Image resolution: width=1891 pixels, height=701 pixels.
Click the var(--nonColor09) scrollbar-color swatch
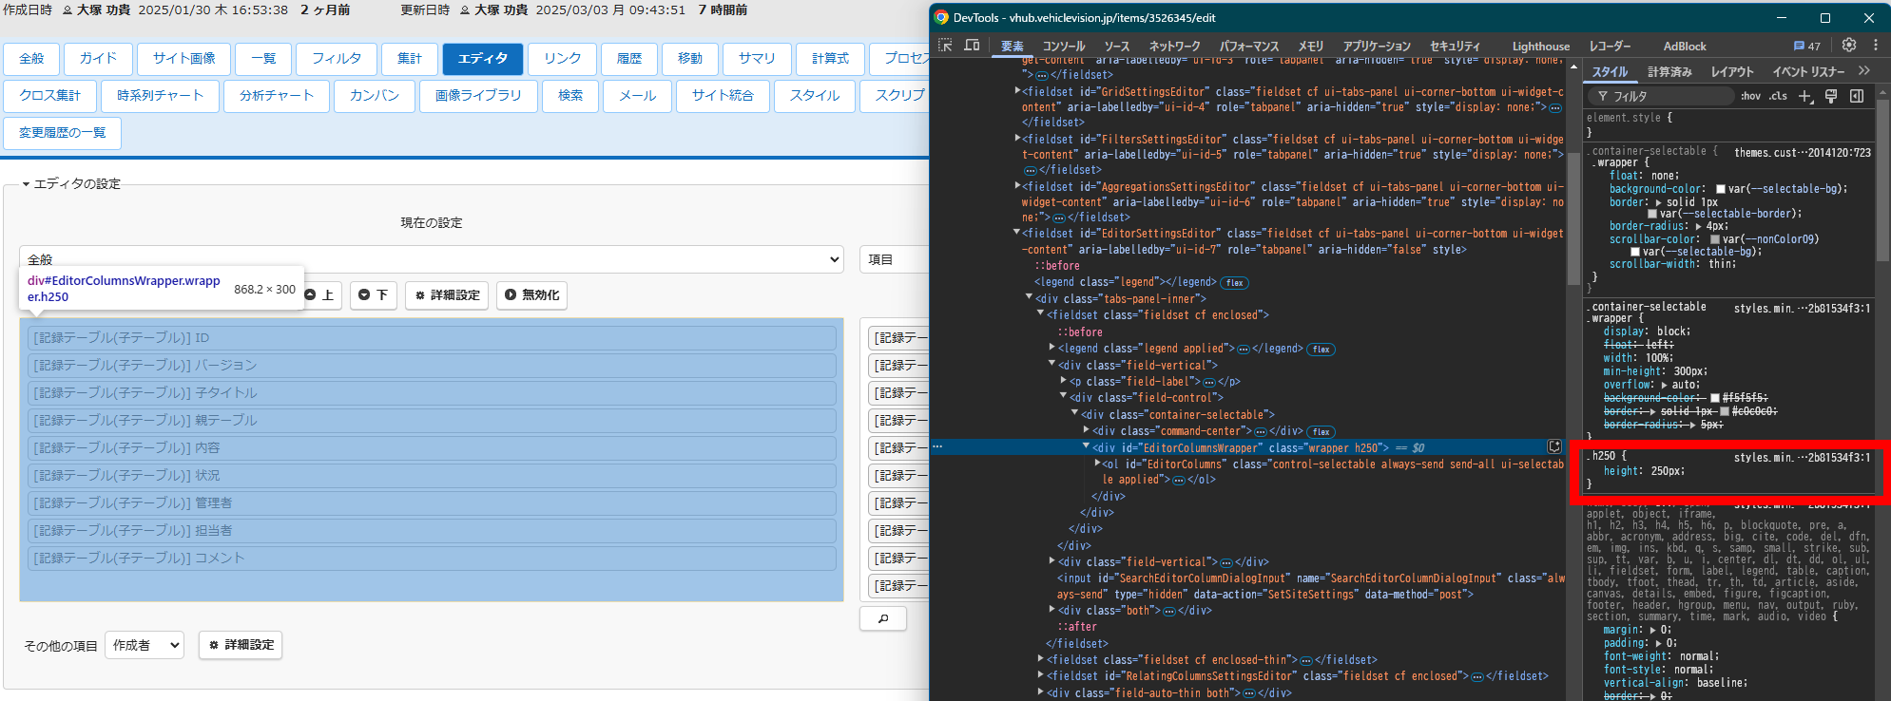tap(1715, 239)
